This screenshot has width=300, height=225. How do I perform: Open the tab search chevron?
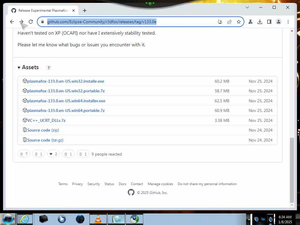pyautogui.click(x=247, y=7)
